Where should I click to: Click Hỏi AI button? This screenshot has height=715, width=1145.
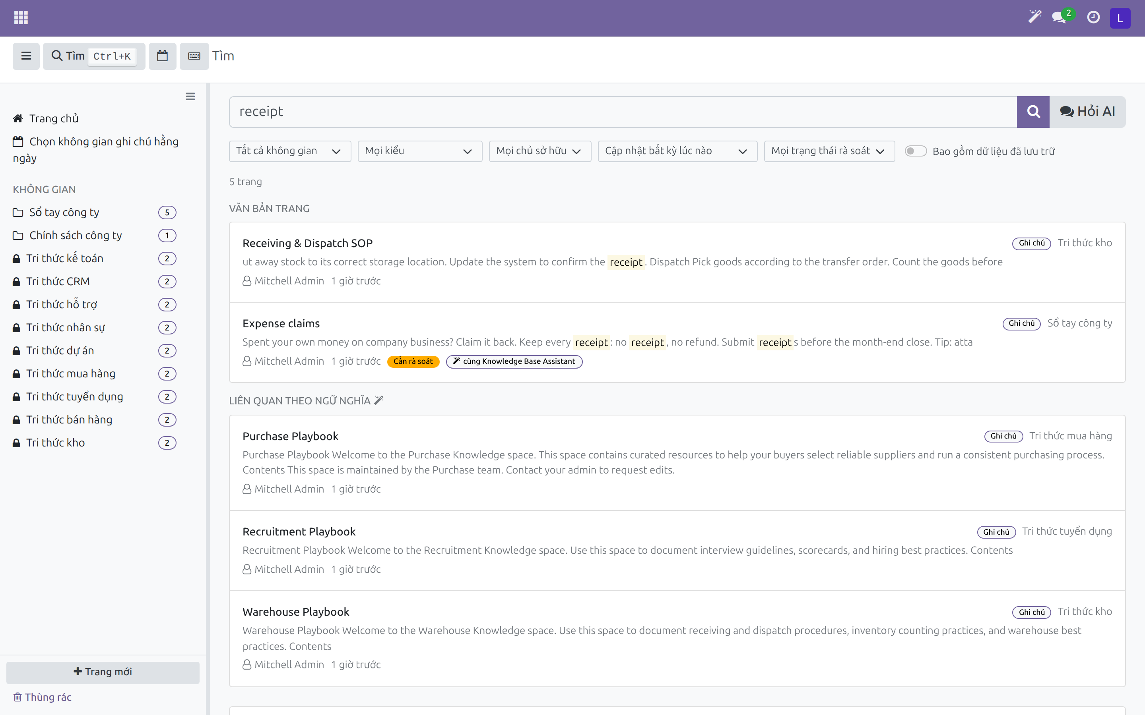point(1087,112)
